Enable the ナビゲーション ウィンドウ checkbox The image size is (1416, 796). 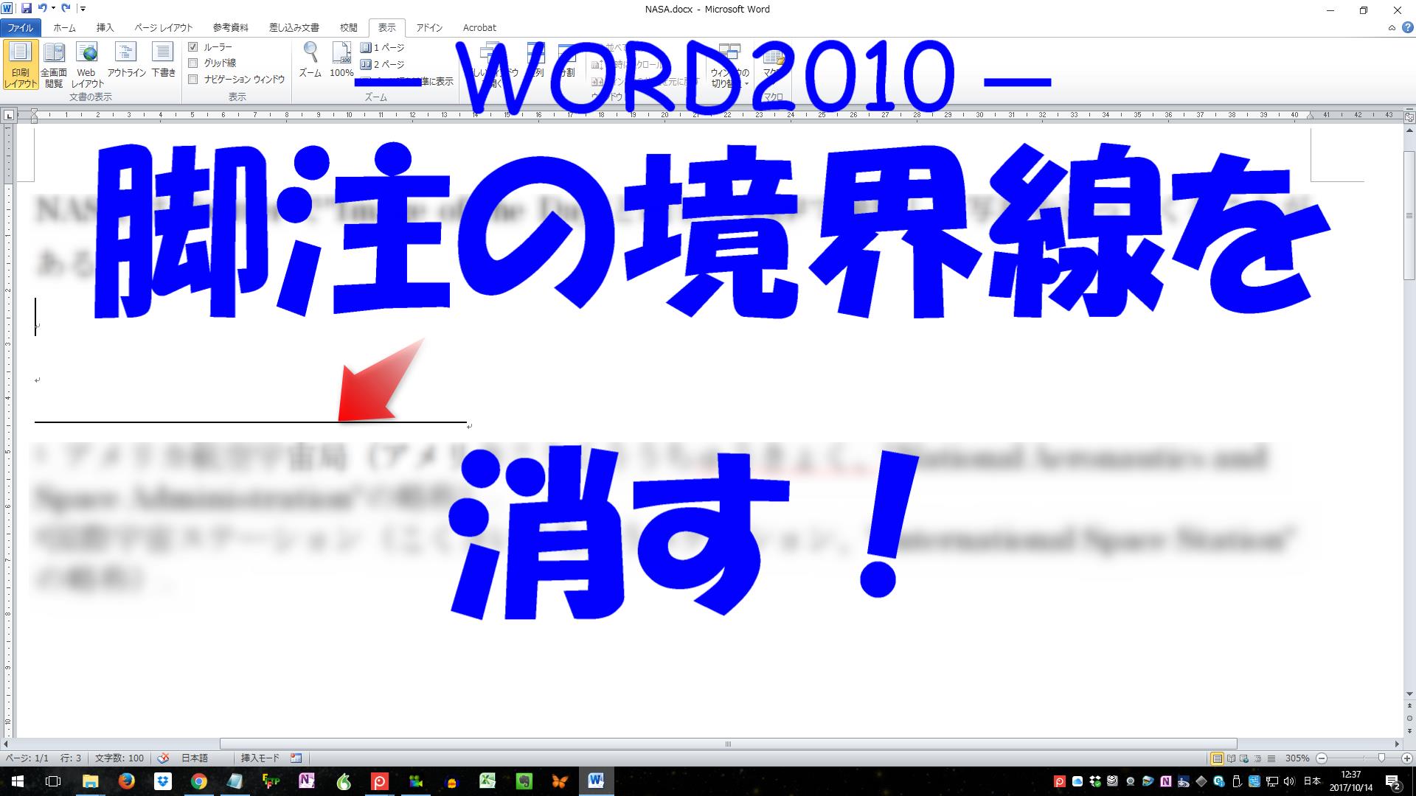click(193, 80)
